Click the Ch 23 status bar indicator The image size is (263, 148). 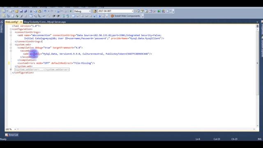[234, 139]
